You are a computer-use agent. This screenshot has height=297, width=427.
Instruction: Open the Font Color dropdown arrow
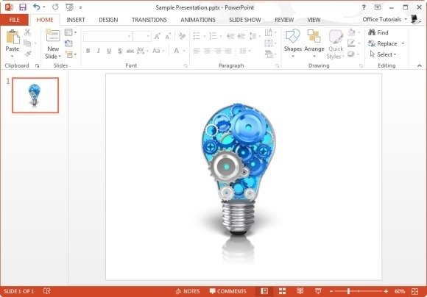coord(184,51)
